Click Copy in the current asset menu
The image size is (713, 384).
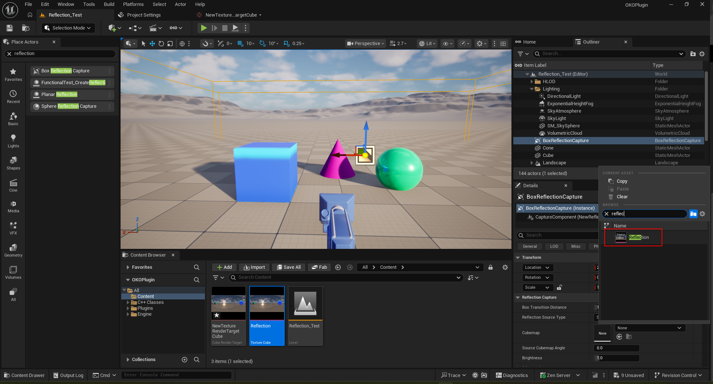[x=622, y=181]
